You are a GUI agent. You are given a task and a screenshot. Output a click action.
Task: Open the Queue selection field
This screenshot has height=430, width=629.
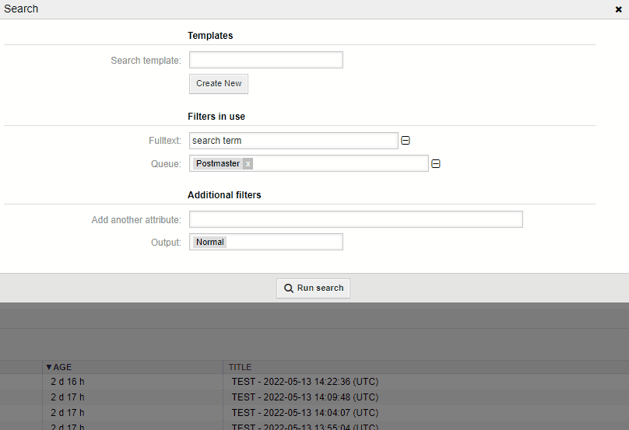[x=339, y=163]
